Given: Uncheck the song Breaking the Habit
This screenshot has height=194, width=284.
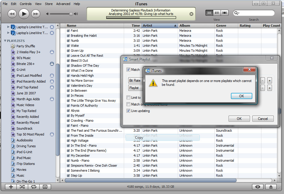Looking at the screenshot, I should click(68, 36).
